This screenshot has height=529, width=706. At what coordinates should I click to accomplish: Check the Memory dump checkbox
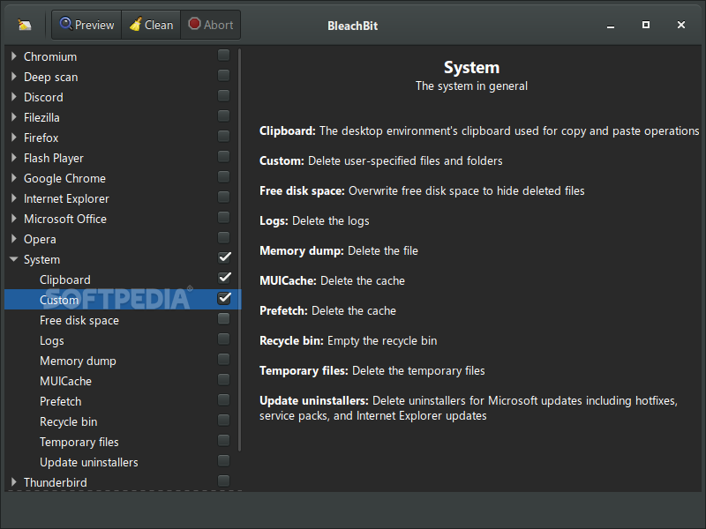tap(224, 360)
